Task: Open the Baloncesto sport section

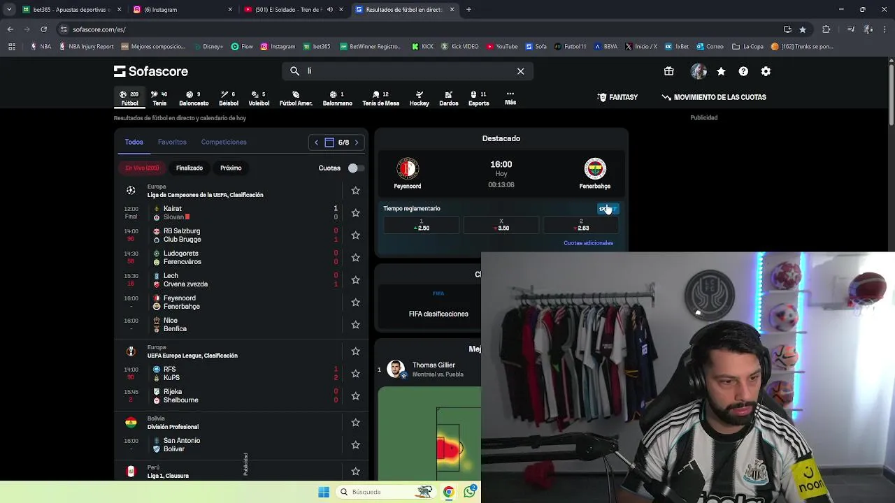Action: (x=194, y=98)
